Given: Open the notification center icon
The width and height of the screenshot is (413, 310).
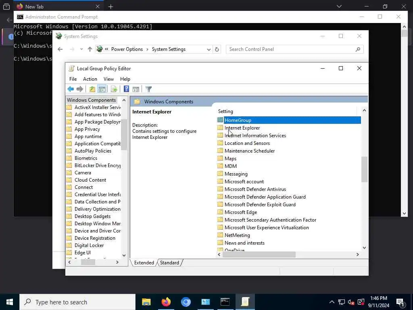Looking at the screenshot, I should [x=400, y=302].
